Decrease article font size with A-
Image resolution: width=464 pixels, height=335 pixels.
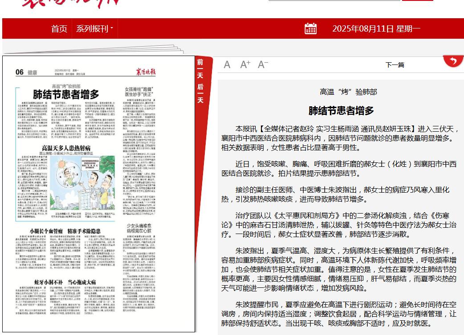coord(263,65)
